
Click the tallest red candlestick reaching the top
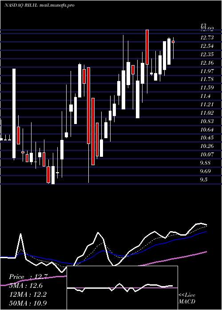click(x=147, y=47)
